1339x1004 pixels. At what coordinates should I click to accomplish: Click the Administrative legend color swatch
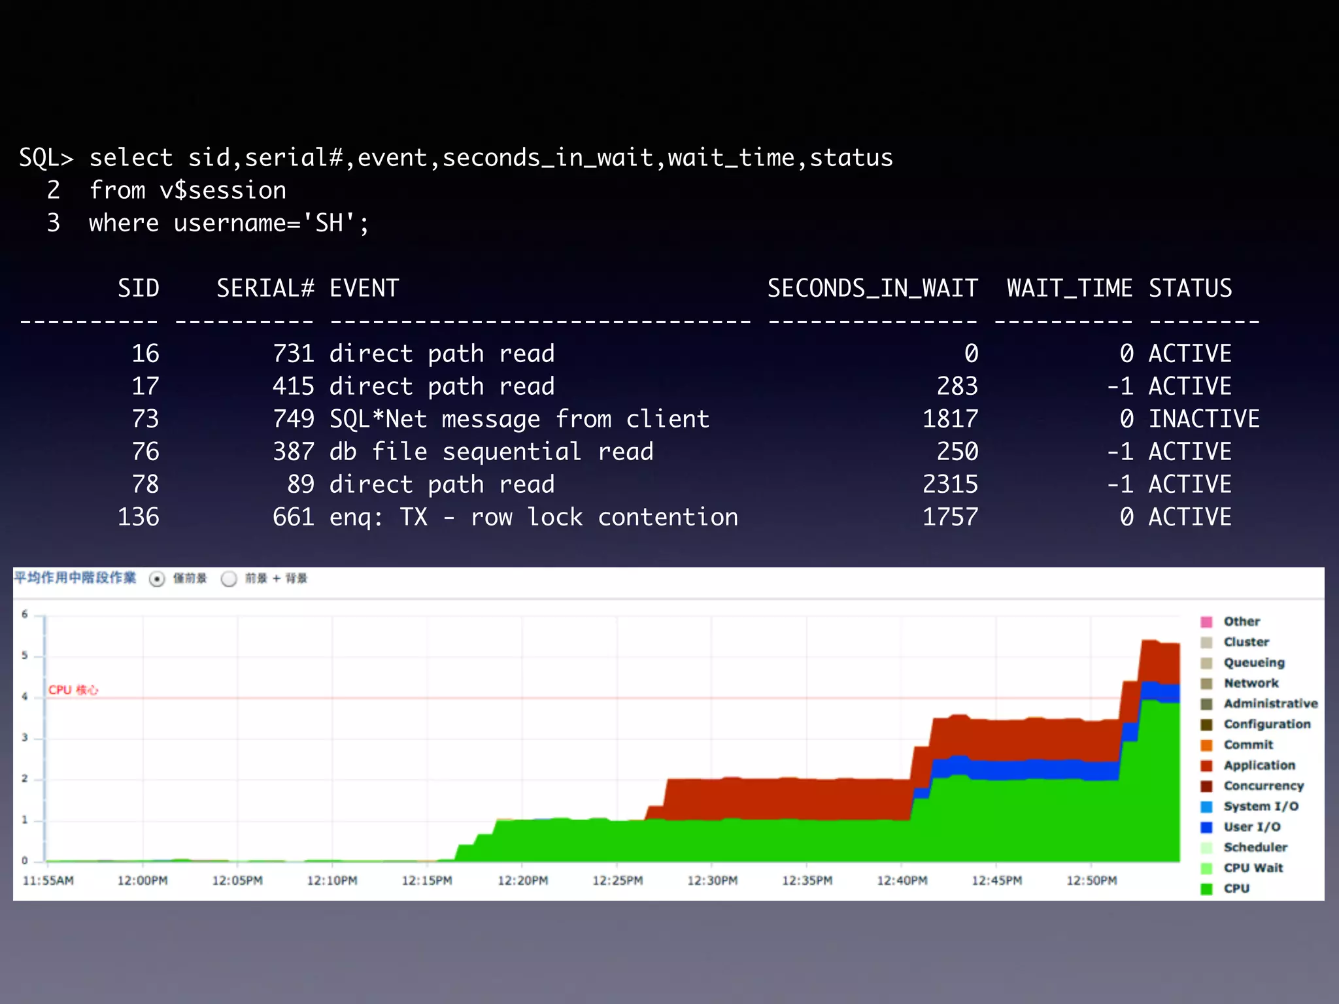pos(1206,703)
